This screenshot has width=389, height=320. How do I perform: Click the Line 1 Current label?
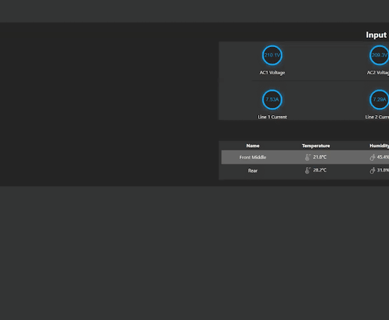point(272,117)
